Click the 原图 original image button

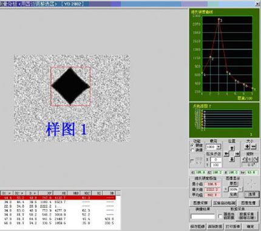[233, 184]
